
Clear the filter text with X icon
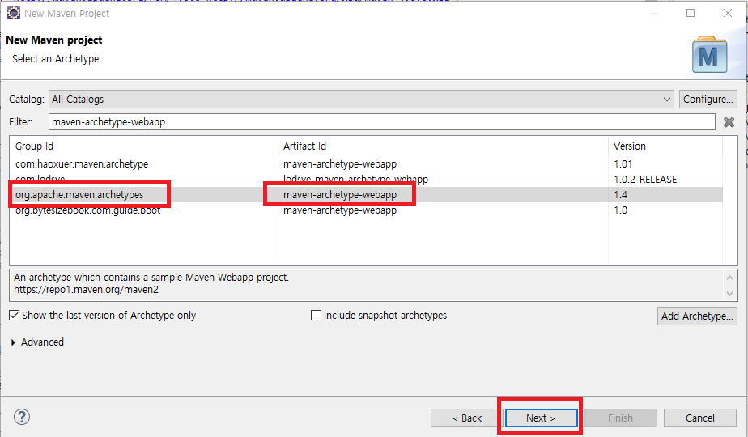coord(729,122)
